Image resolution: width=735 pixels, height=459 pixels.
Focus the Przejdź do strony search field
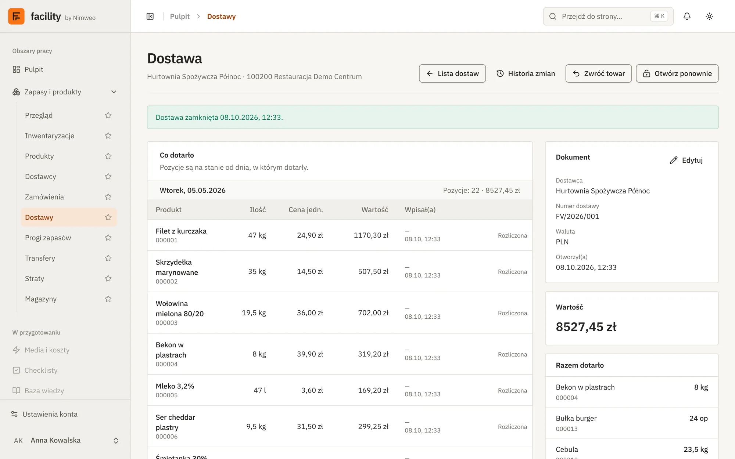(x=608, y=16)
